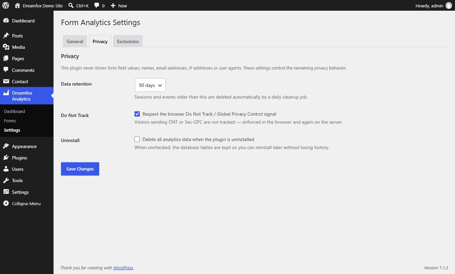Open Dashboard submenu under Dreamfox Analytics
Image resolution: width=455 pixels, height=274 pixels.
tap(14, 111)
